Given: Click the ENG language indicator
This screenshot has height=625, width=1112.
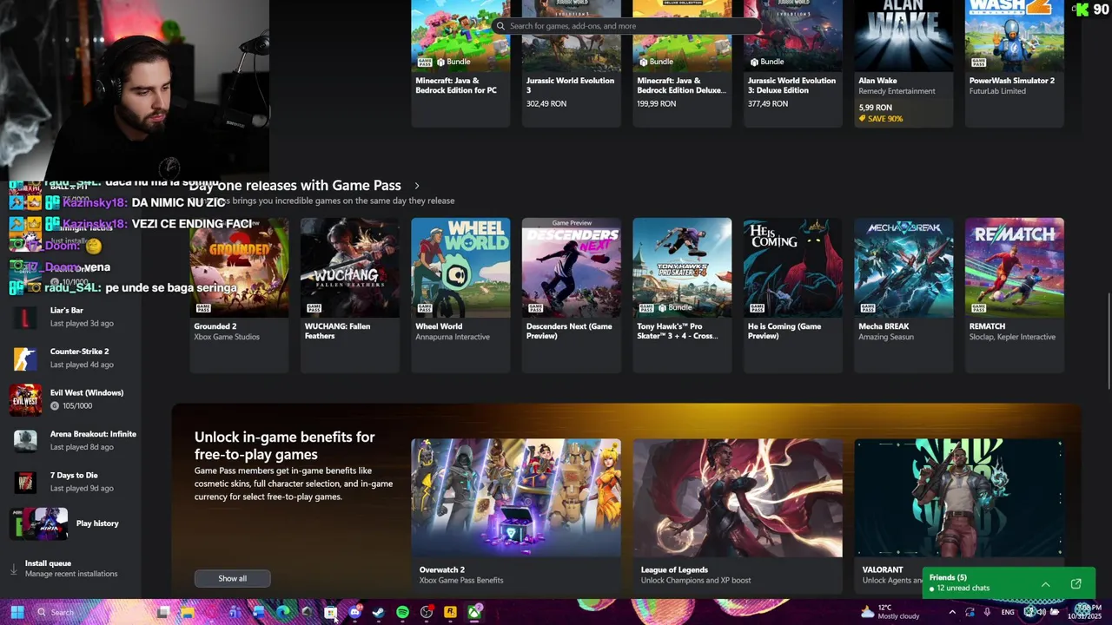Looking at the screenshot, I should (1008, 612).
